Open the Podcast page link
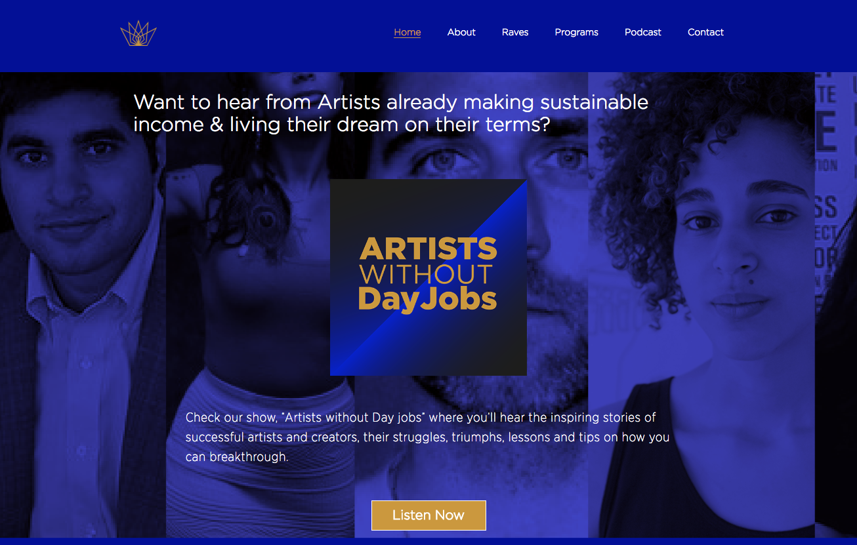This screenshot has height=545, width=857. pyautogui.click(x=643, y=32)
